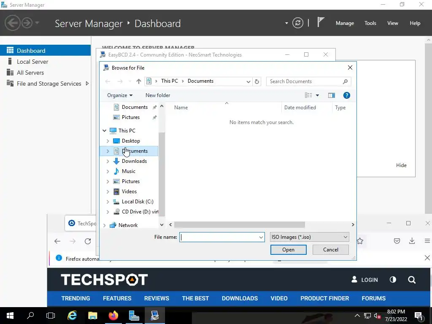Open TechSpot site search
Image resolution: width=432 pixels, height=324 pixels.
[x=412, y=280]
